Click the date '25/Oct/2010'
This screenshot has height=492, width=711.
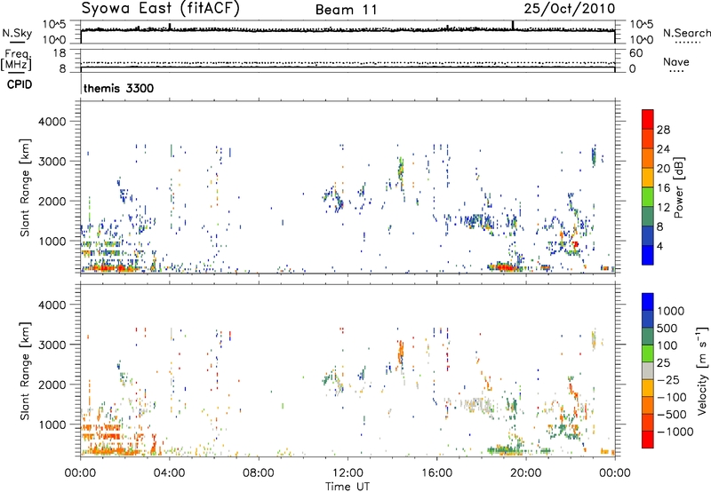coord(570,9)
